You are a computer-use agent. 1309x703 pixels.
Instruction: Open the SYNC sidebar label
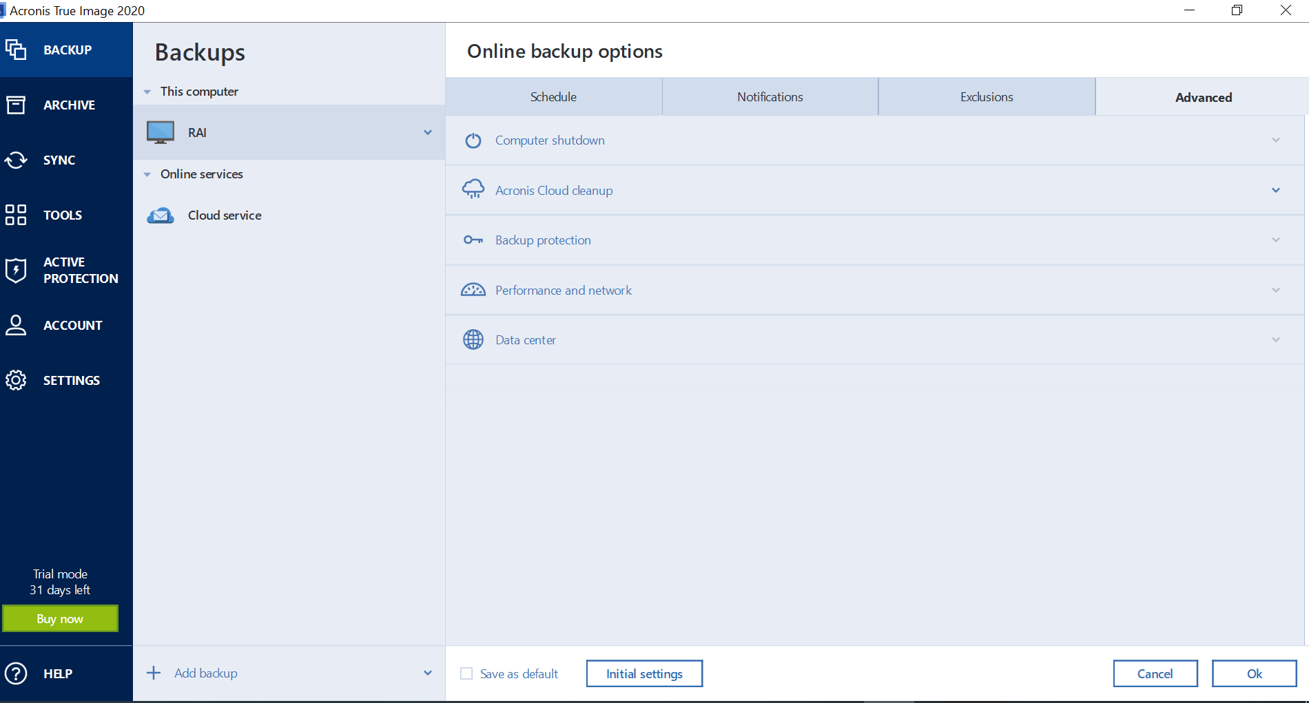click(59, 160)
